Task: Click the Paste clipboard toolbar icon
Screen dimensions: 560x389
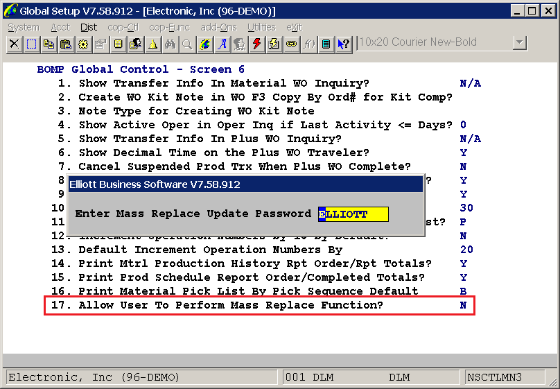Action: (x=66, y=44)
